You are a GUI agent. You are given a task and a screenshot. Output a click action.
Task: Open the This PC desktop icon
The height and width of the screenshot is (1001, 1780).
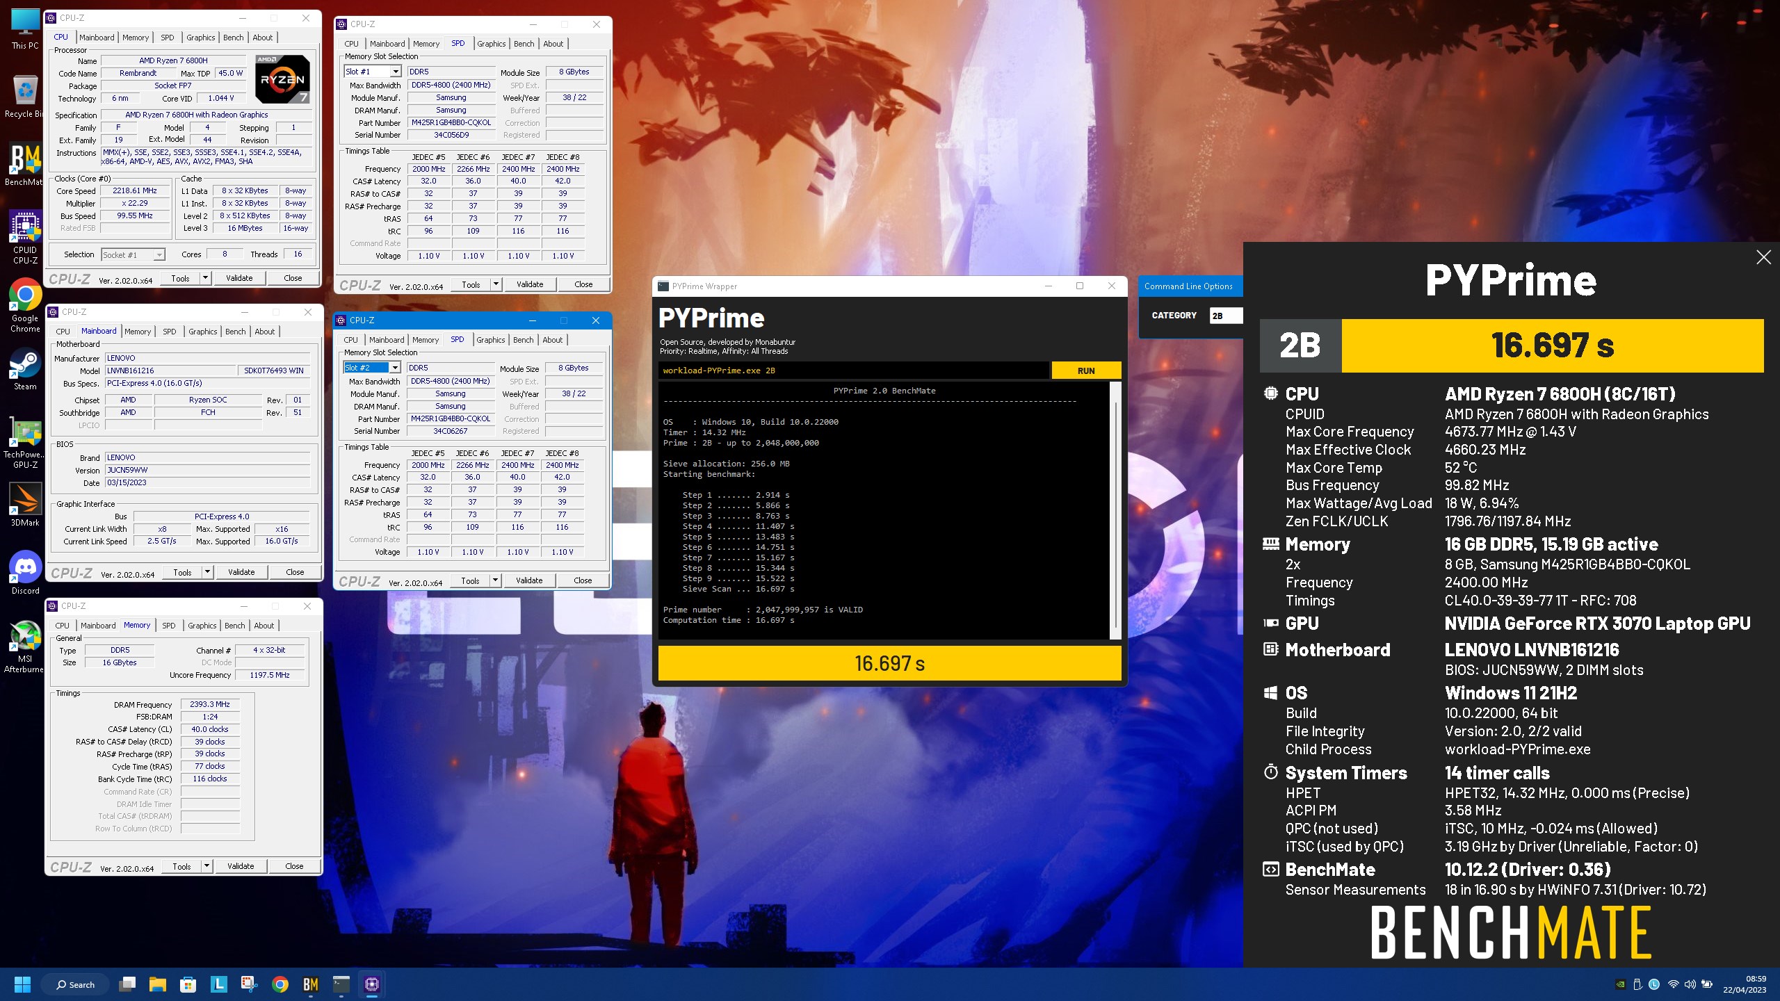point(25,29)
